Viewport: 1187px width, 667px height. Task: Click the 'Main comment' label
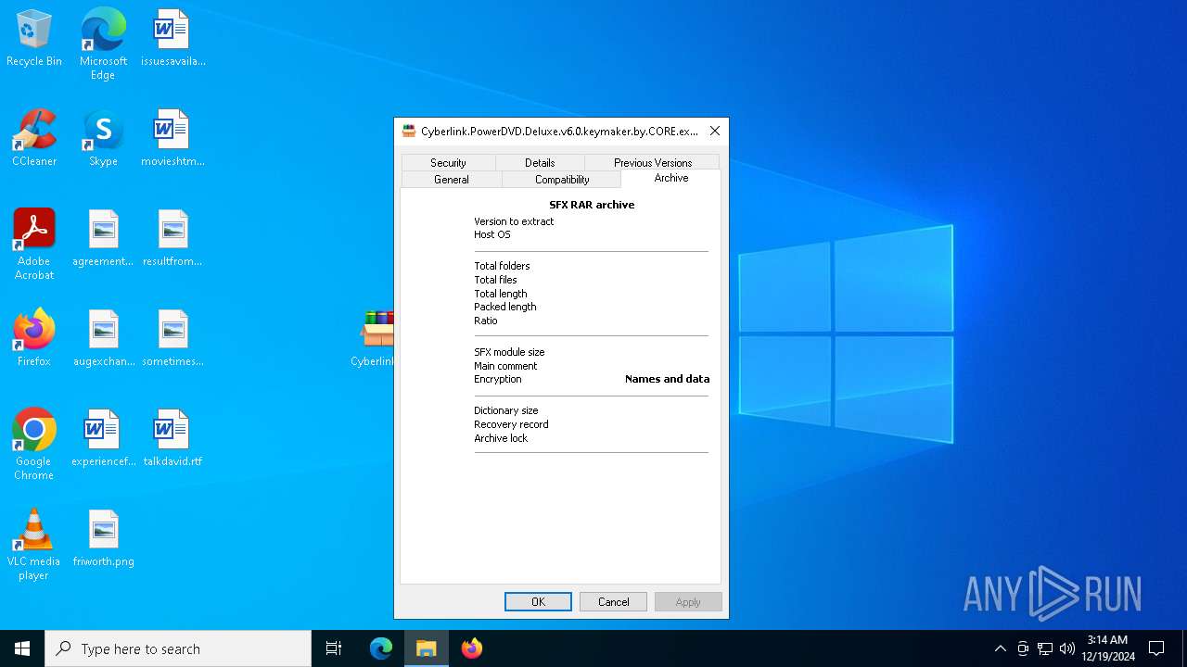(505, 366)
